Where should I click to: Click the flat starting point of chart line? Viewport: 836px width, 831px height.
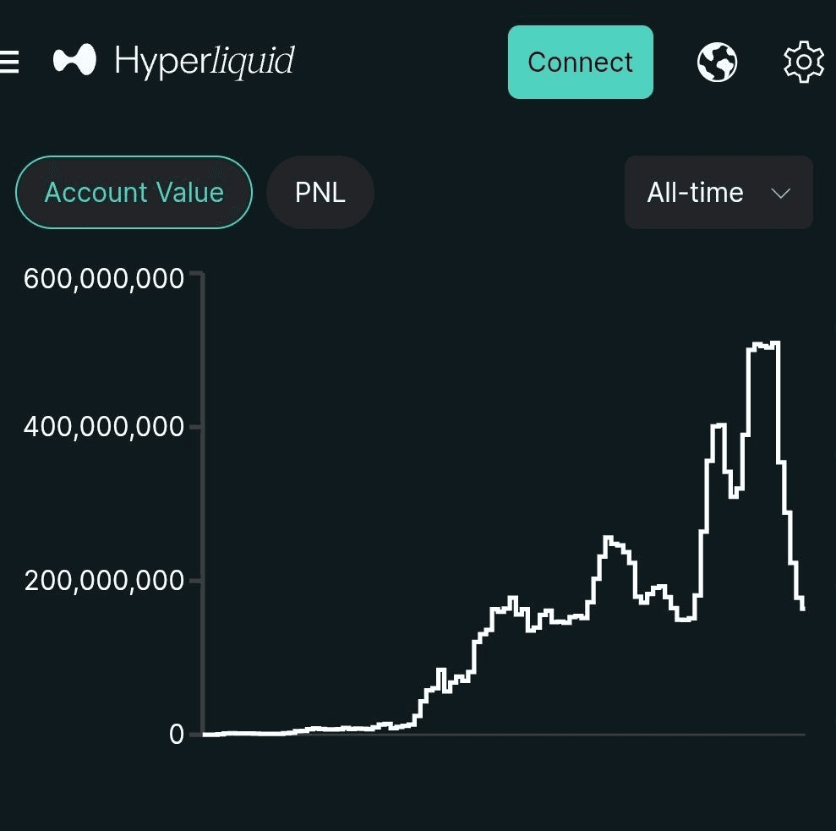210,734
